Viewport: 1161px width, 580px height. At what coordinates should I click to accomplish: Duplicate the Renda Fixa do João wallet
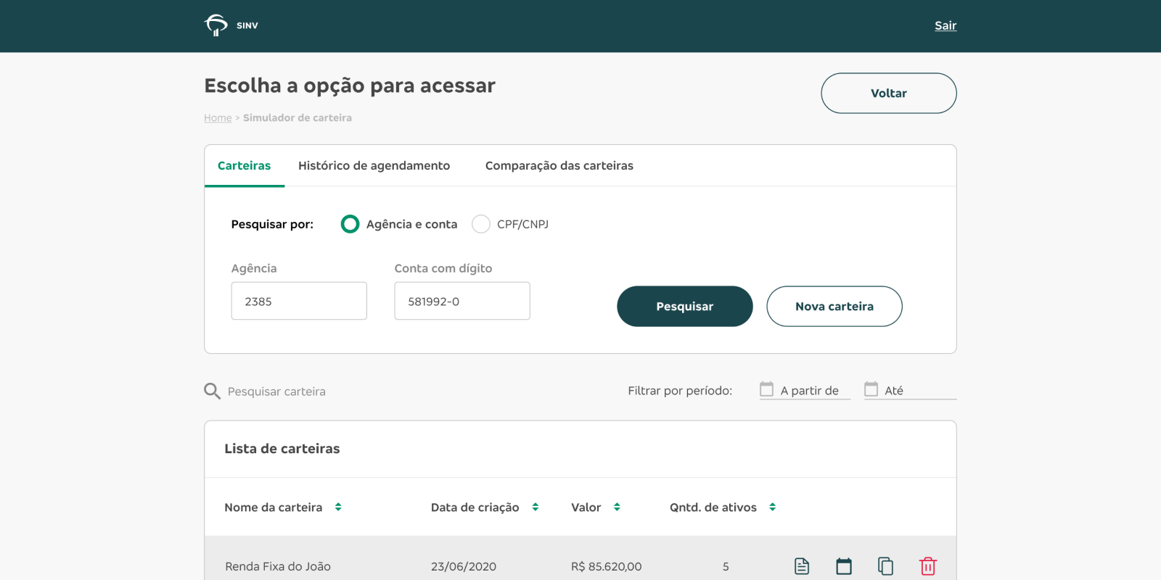click(885, 566)
